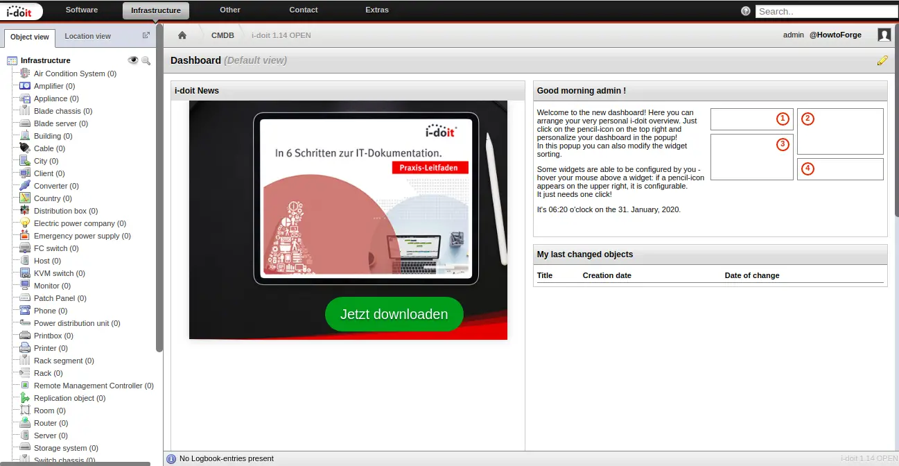Screen dimensions: 899x466
Task: Click the Host icon in tree
Action: click(x=25, y=261)
